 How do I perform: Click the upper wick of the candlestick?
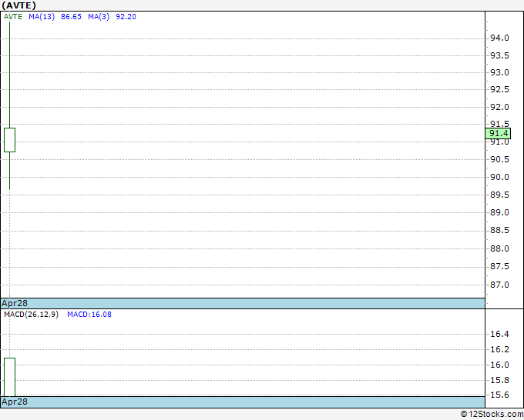10,75
